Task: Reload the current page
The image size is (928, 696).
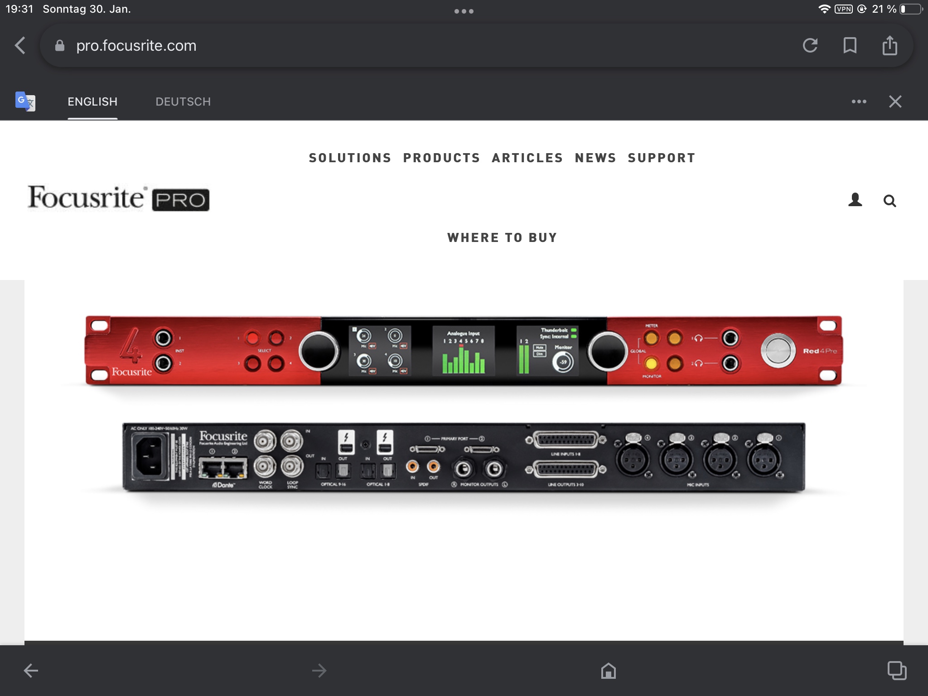Action: [x=810, y=45]
